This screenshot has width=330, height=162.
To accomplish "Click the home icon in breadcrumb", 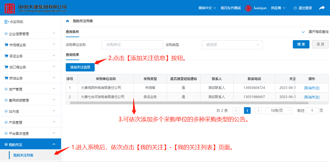I will click(67, 21).
